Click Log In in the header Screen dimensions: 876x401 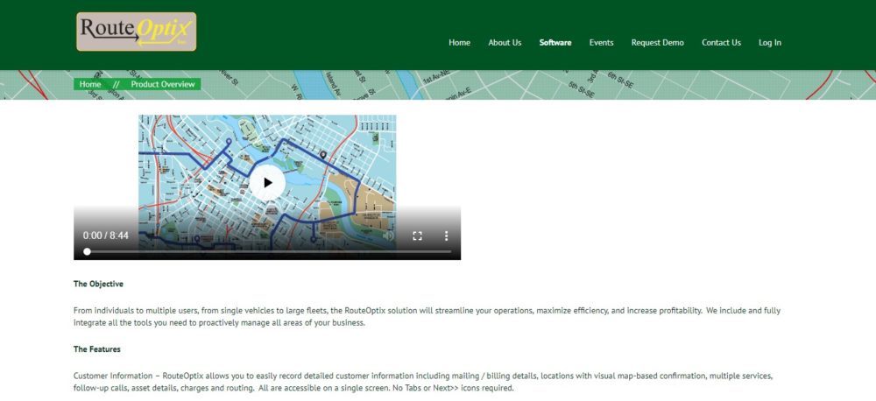point(770,43)
